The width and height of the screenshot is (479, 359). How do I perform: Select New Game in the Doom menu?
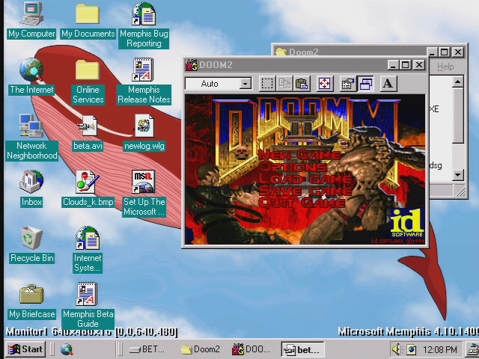[x=299, y=155]
